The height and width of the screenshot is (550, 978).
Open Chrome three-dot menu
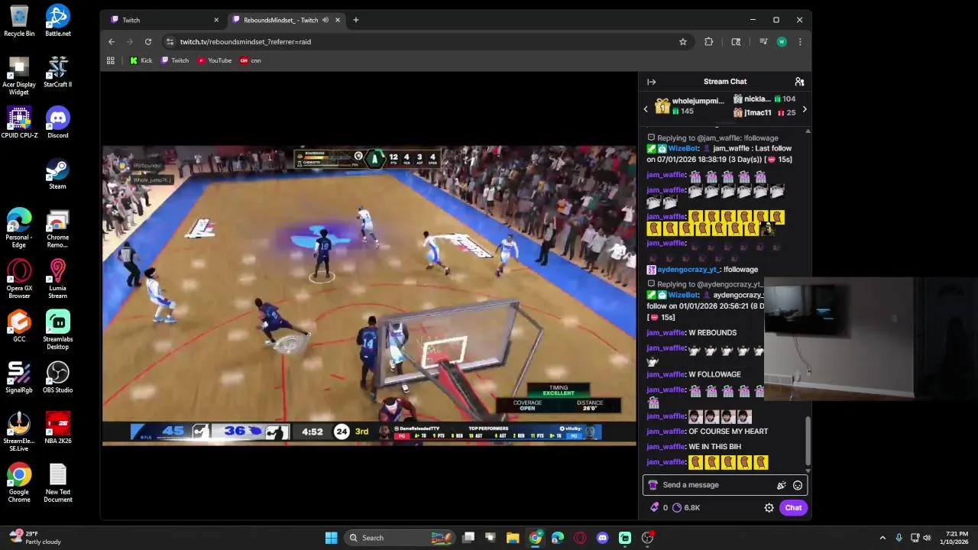pyautogui.click(x=800, y=42)
